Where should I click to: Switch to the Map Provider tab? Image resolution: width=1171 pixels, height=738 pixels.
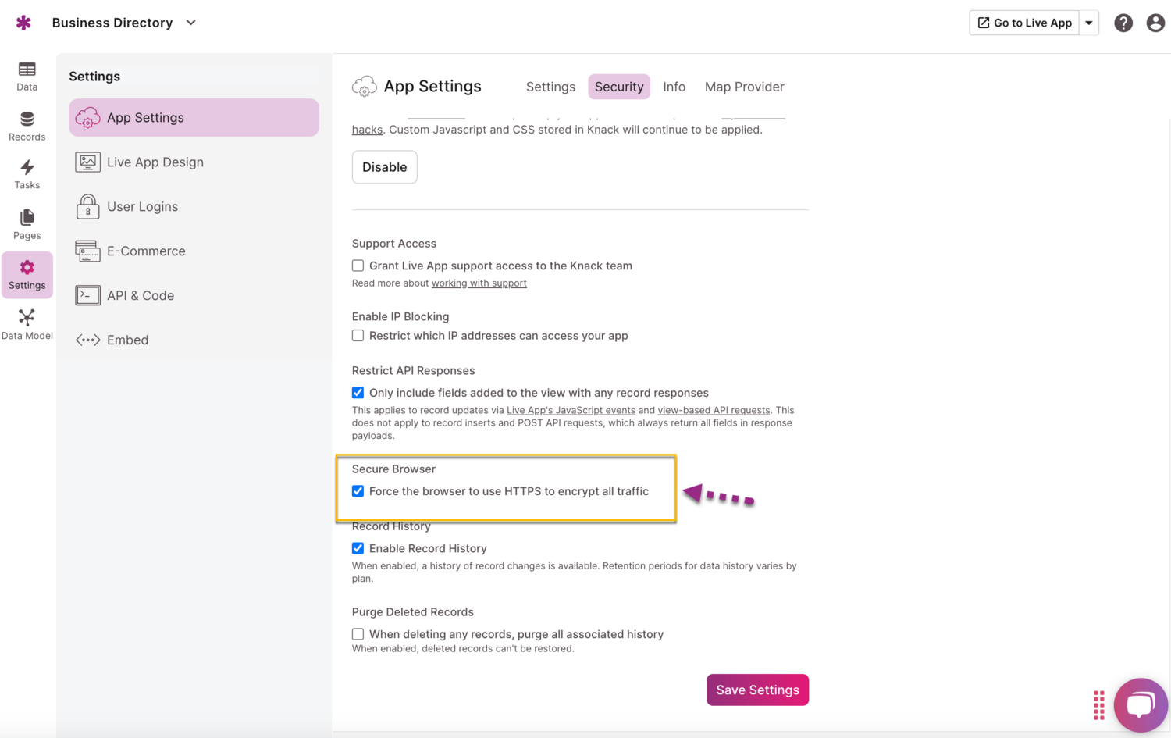click(744, 87)
